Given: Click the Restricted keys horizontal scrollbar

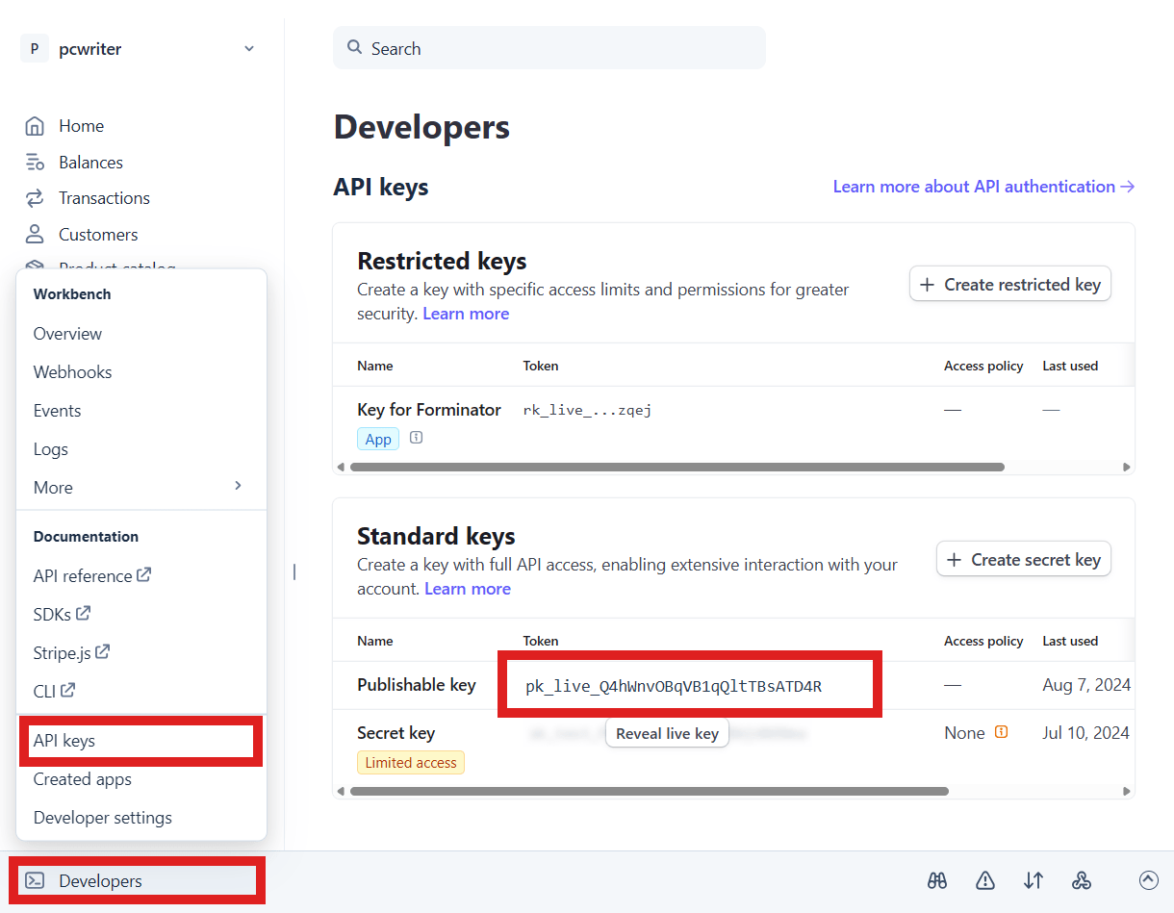Looking at the screenshot, I should pos(677,467).
